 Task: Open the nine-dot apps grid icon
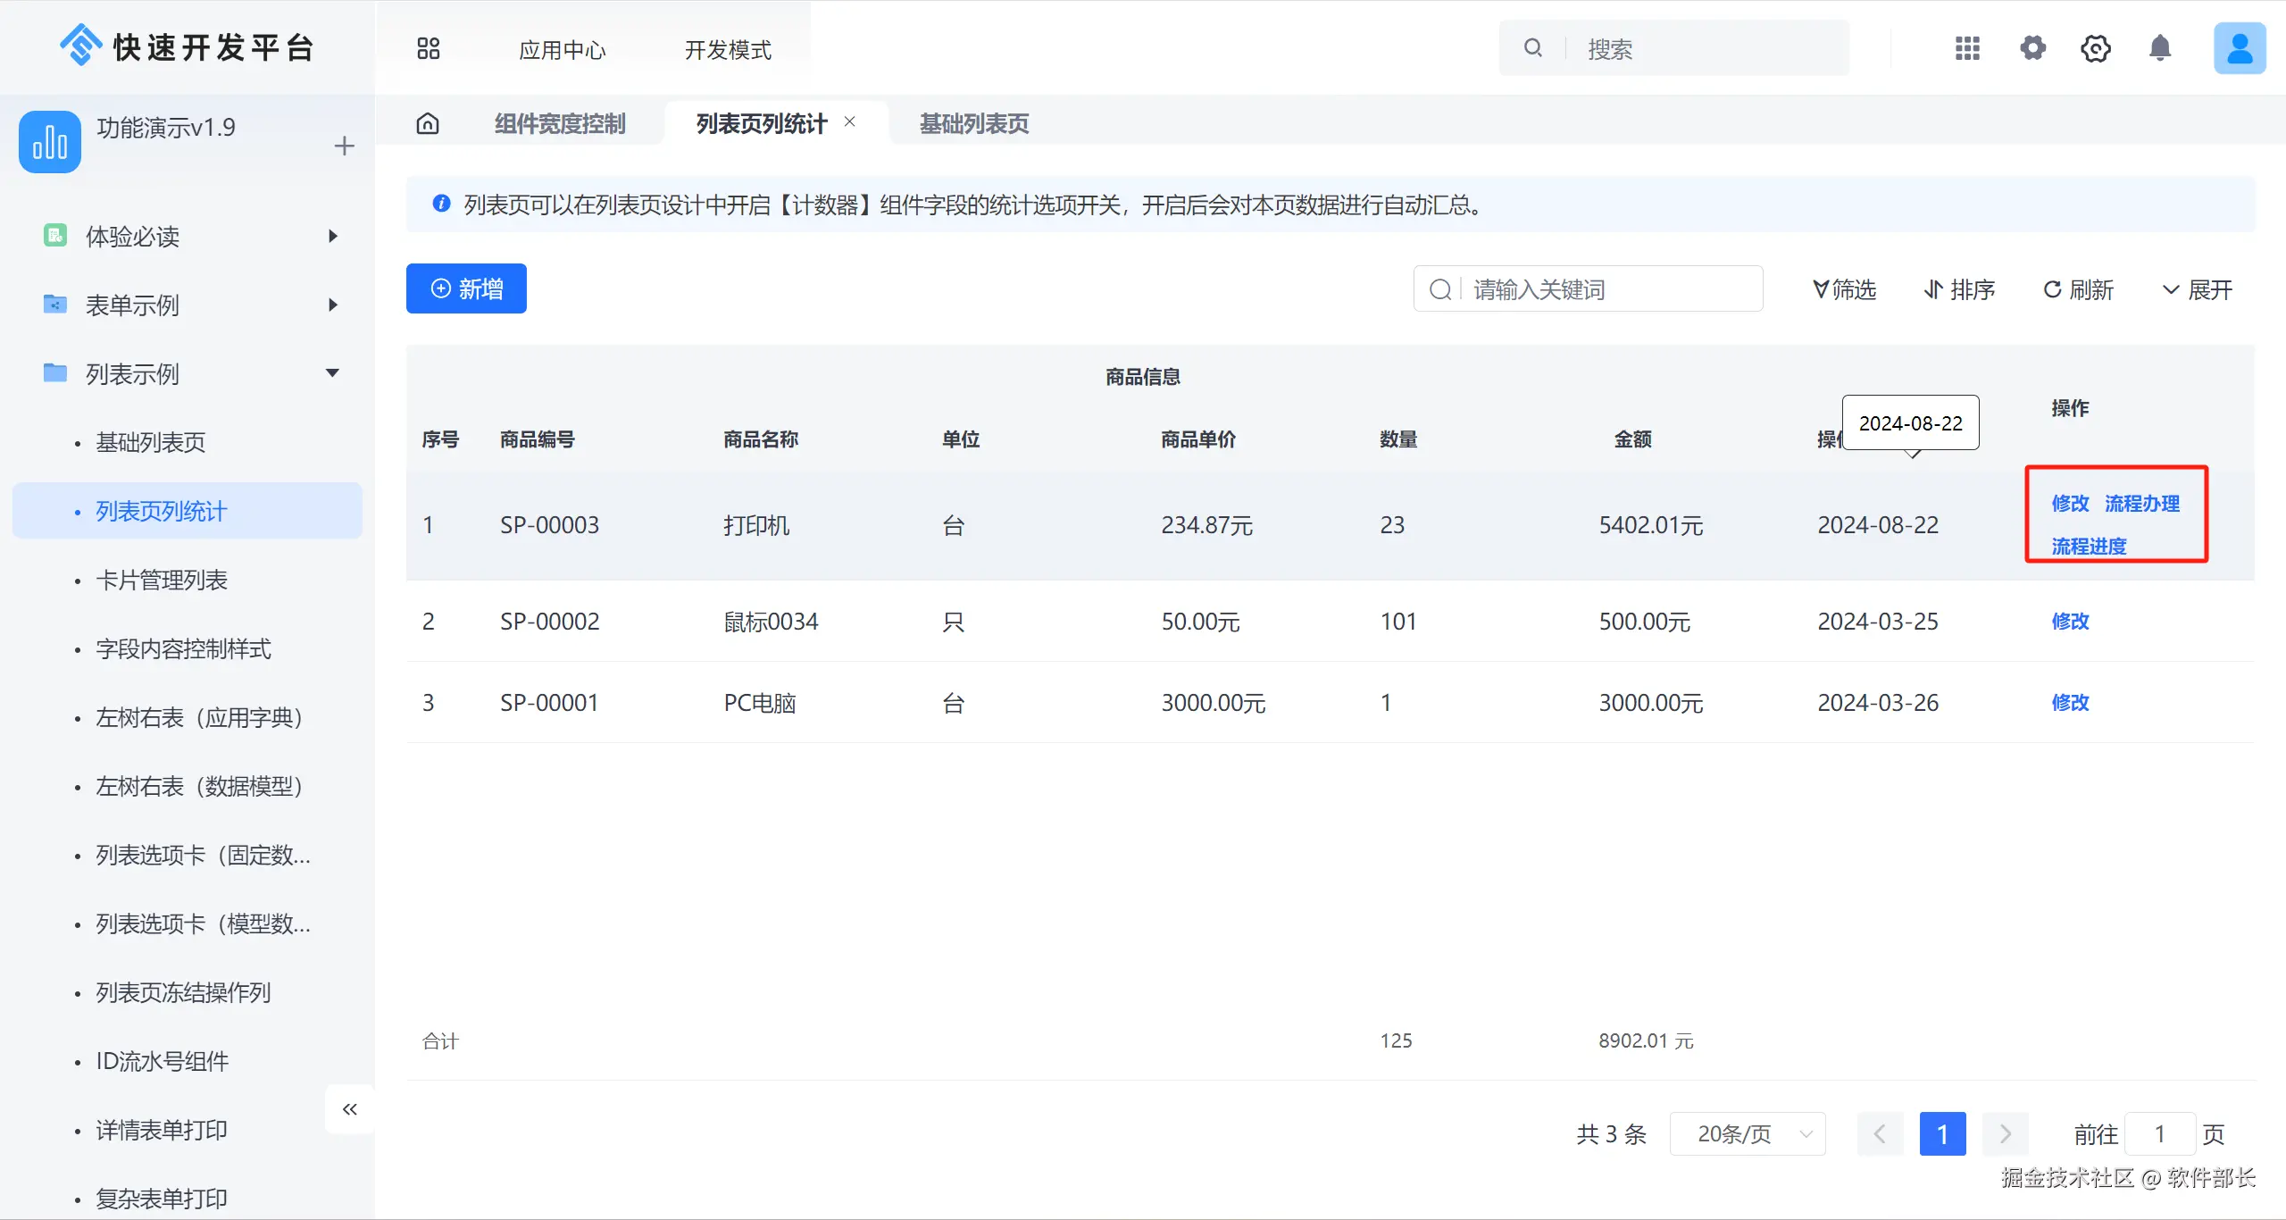pyautogui.click(x=1967, y=48)
